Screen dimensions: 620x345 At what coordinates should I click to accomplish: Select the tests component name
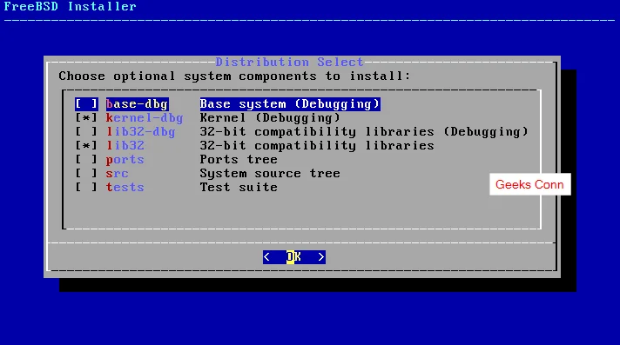pos(125,187)
